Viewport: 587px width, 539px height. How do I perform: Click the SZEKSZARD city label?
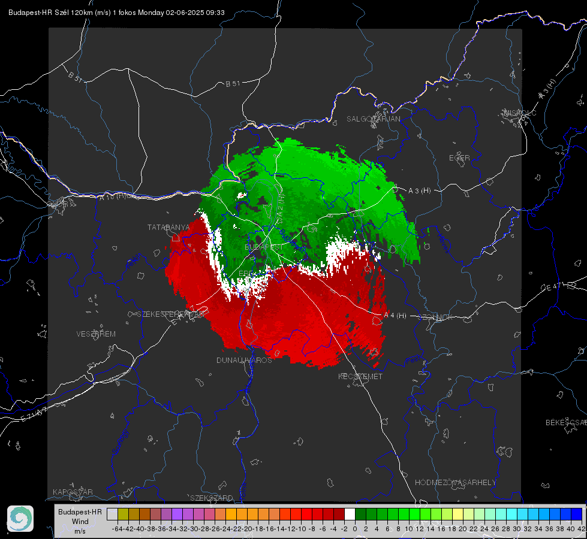pos(212,498)
